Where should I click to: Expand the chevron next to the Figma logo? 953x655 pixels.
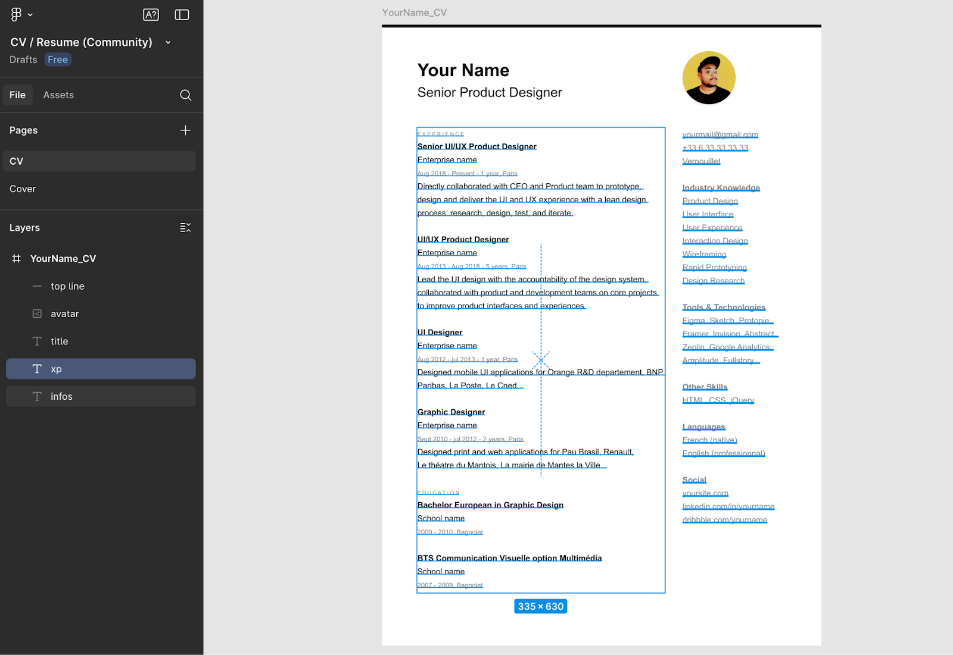point(30,14)
